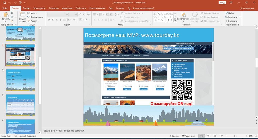Fit slide to current window icon
Image resolution: width=258 pixels, height=139 pixels.
coord(256,136)
